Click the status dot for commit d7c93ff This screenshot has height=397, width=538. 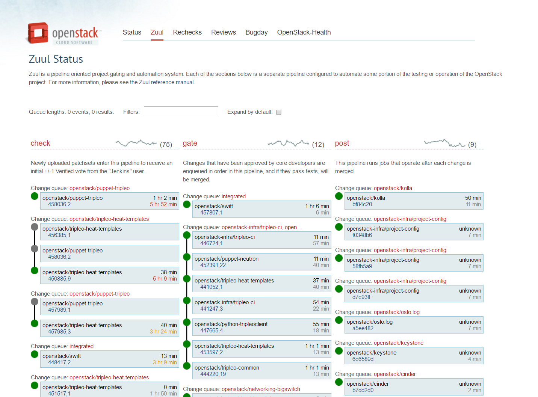(339, 289)
